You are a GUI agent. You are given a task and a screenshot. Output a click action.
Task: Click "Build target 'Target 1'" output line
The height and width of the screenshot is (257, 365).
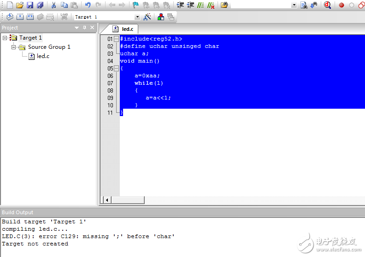[44, 222]
